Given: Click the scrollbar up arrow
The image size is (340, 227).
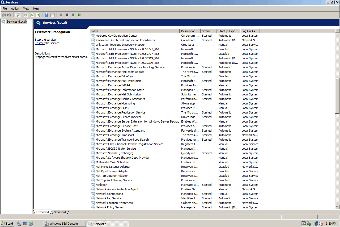Looking at the screenshot, I should pyautogui.click(x=337, y=31).
